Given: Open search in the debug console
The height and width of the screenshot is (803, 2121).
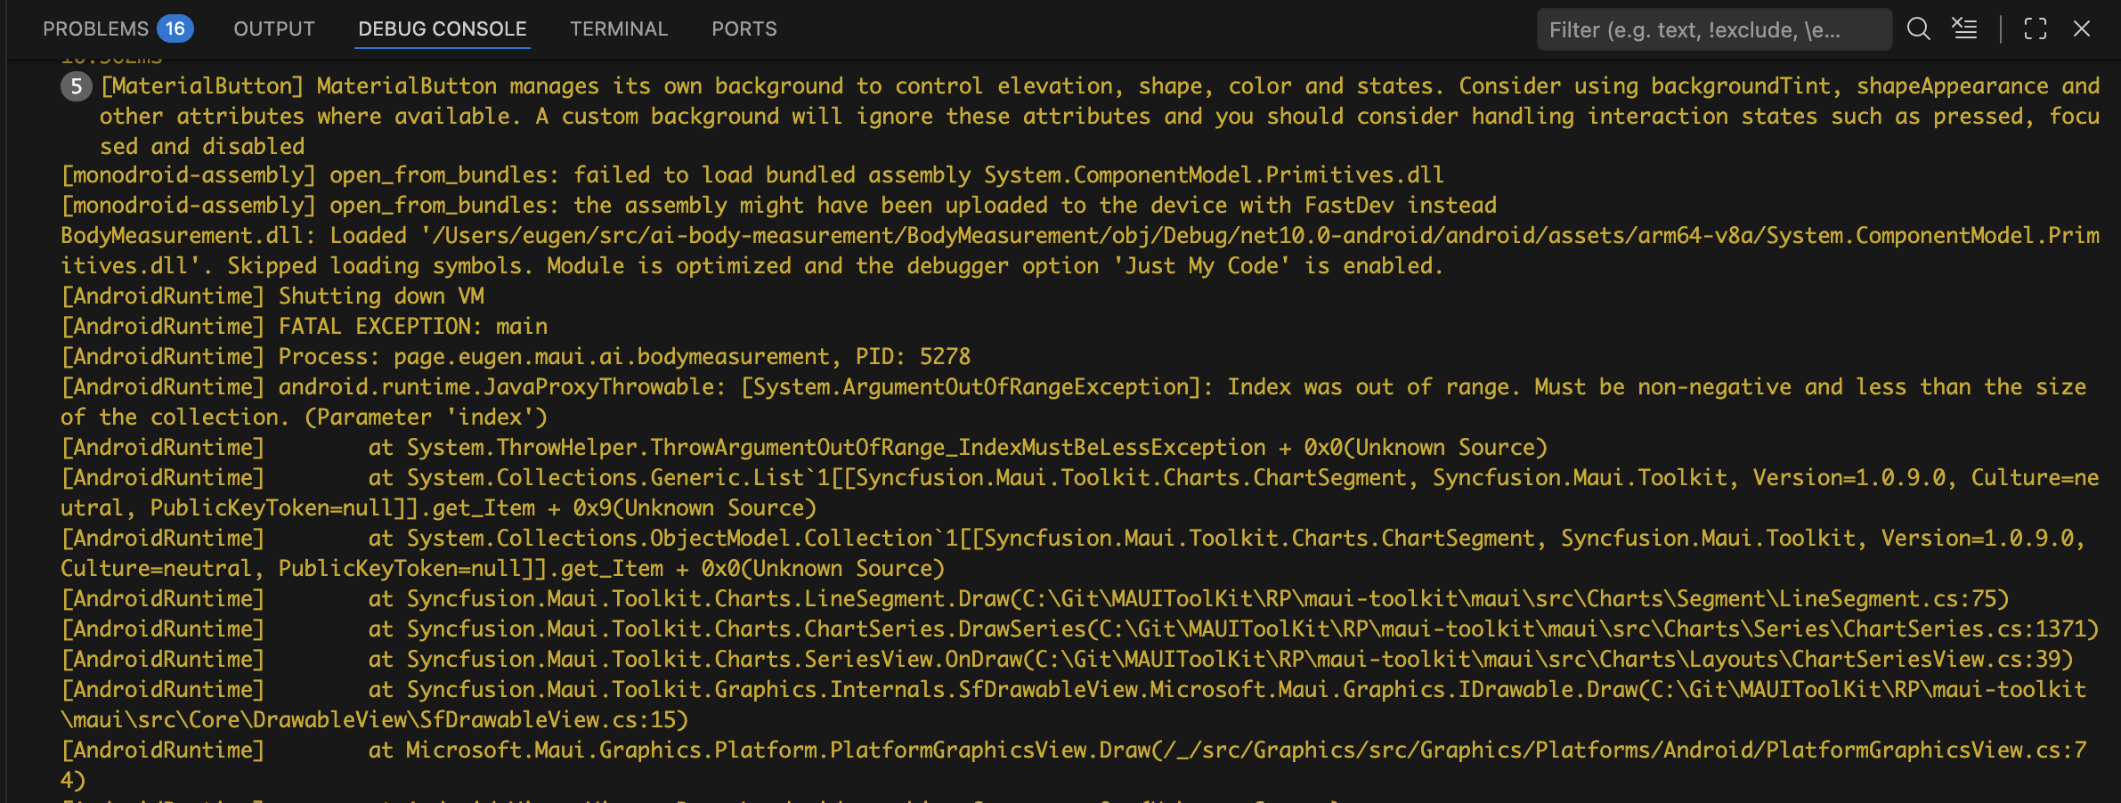Looking at the screenshot, I should pos(1918,28).
